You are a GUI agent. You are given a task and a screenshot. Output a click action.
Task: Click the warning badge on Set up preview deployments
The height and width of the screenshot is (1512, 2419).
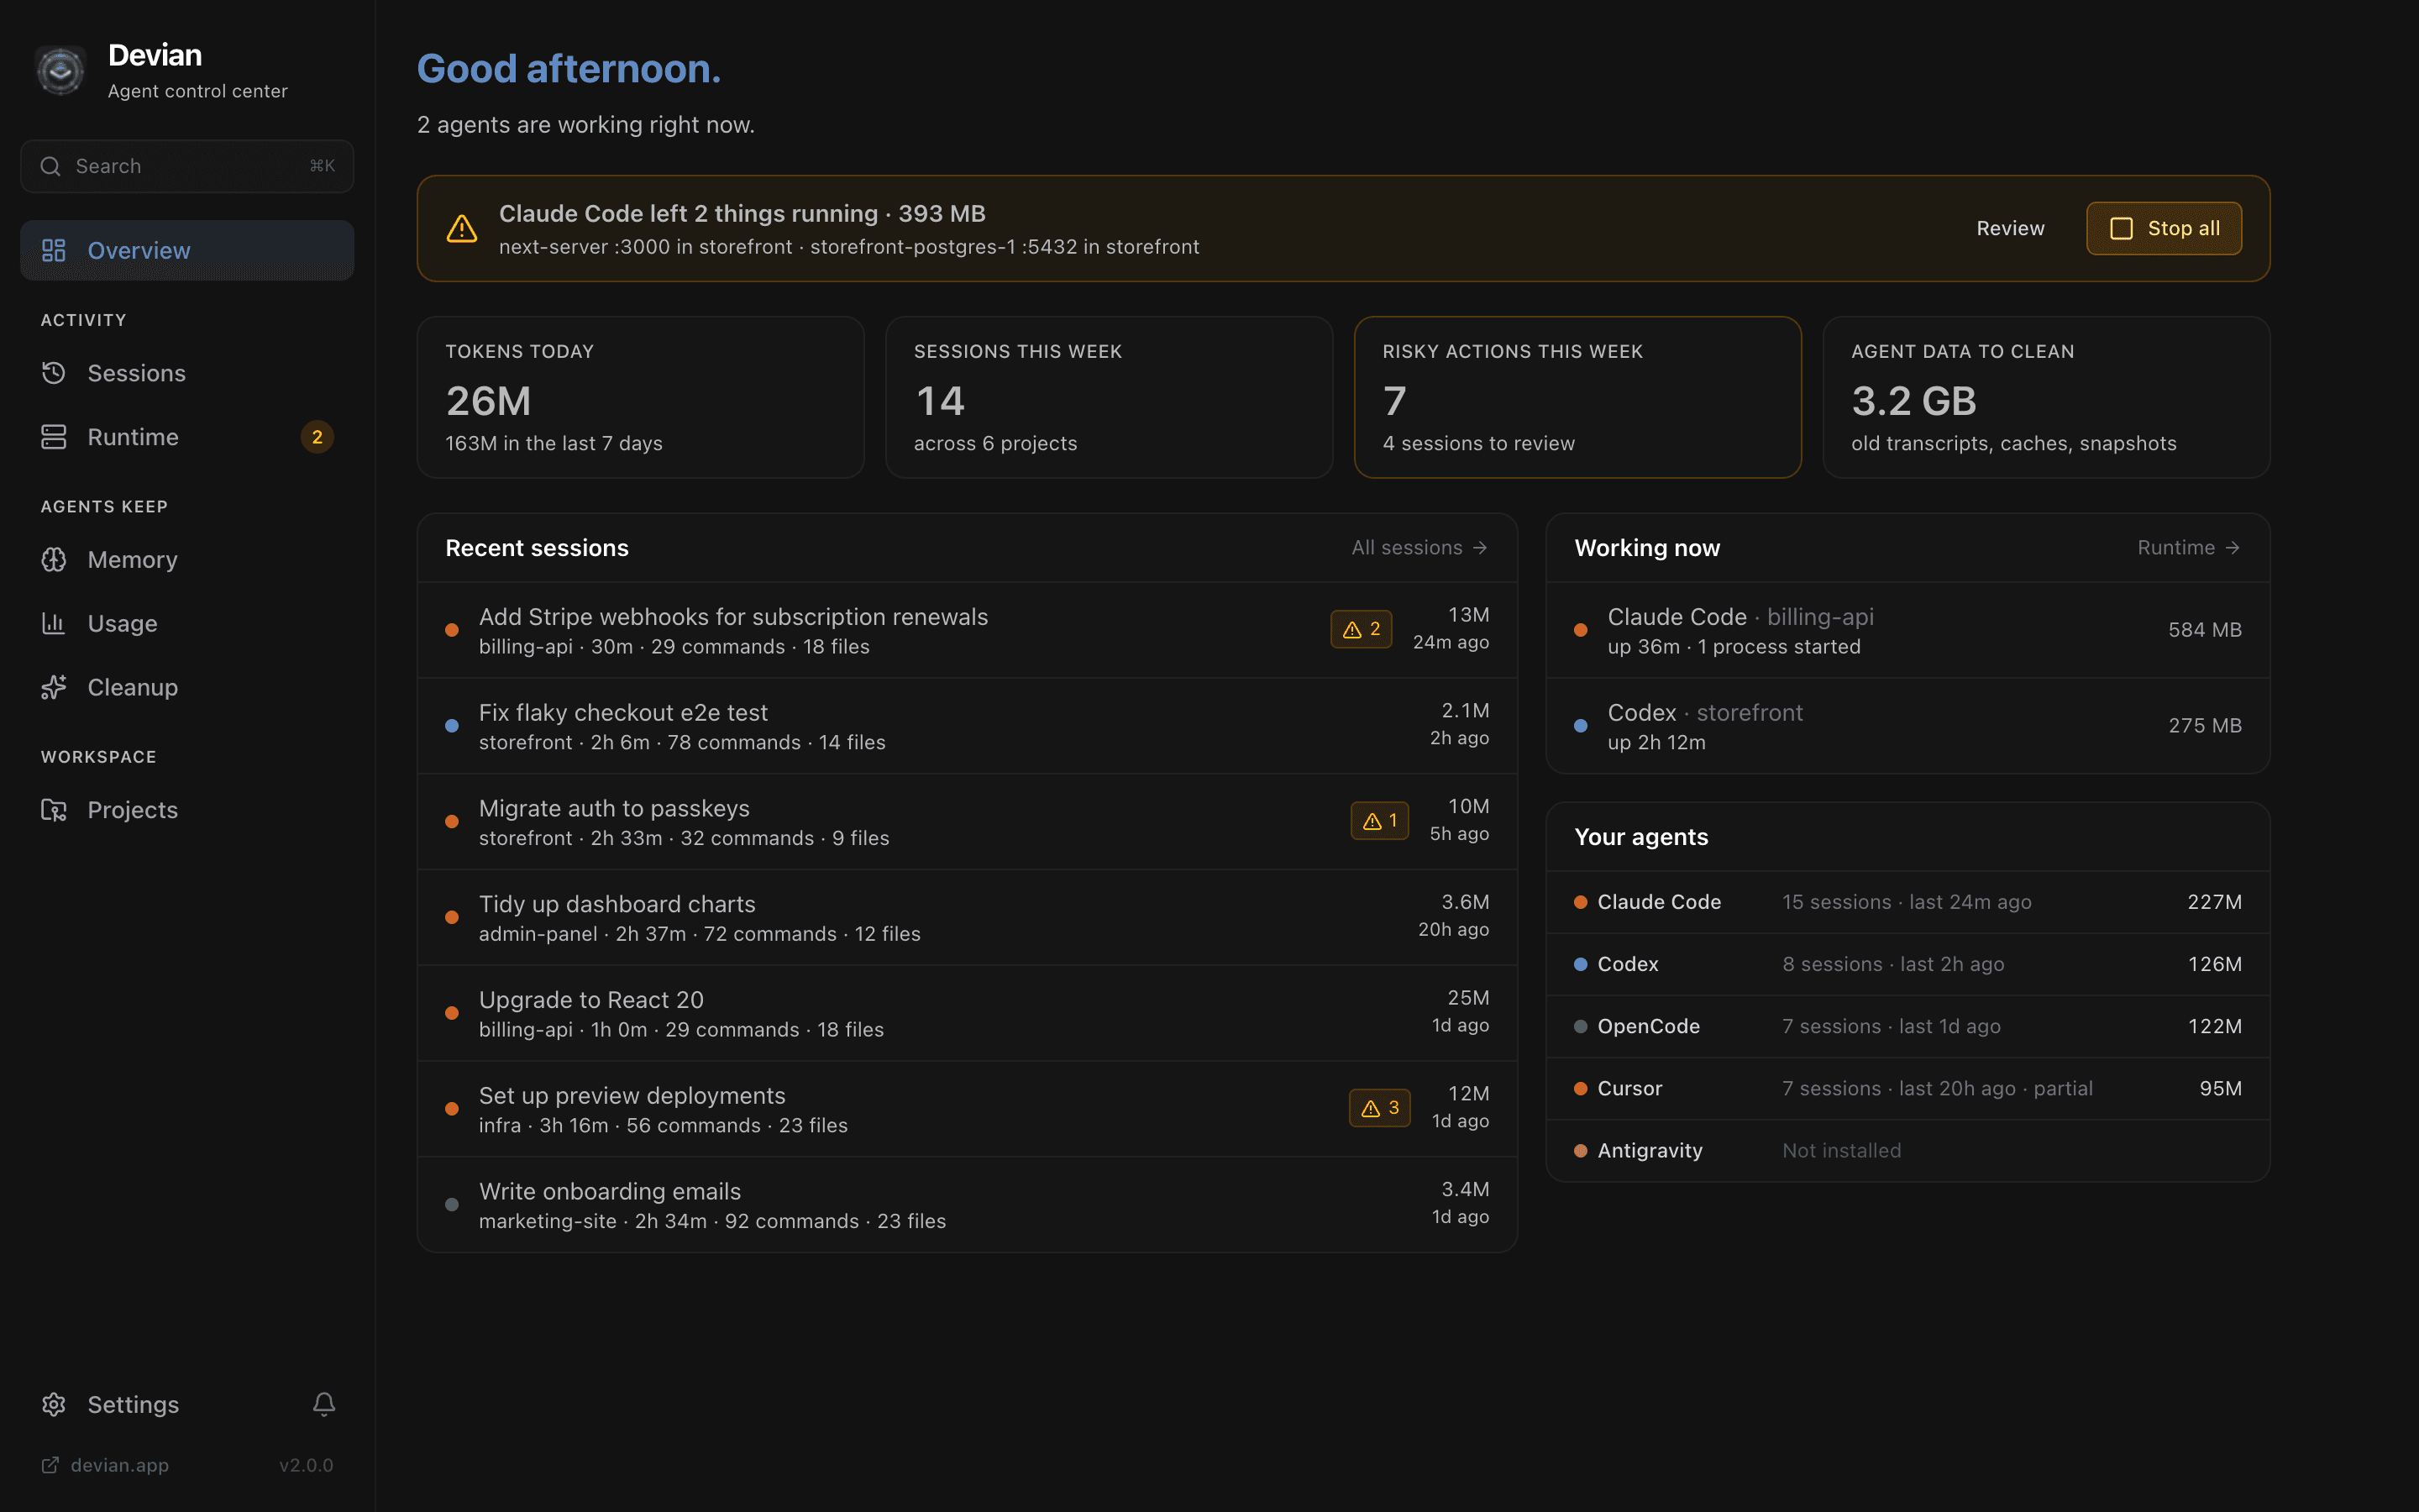1379,1108
